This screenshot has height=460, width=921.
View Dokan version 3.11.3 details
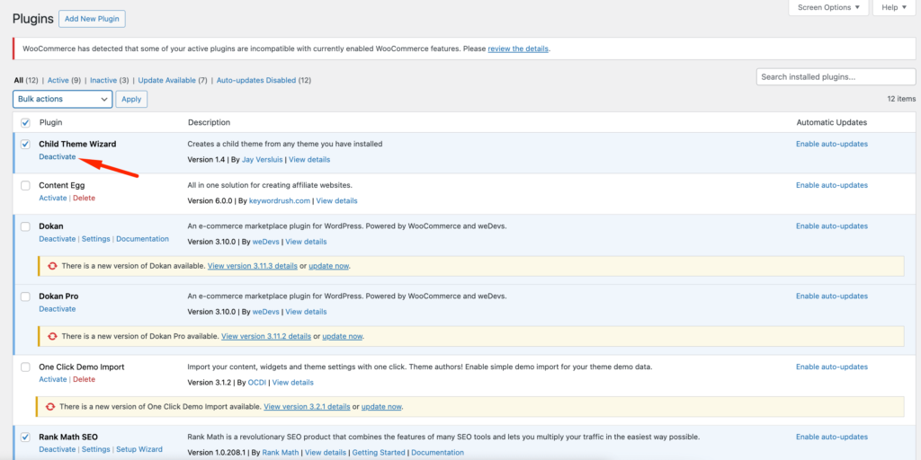point(253,266)
